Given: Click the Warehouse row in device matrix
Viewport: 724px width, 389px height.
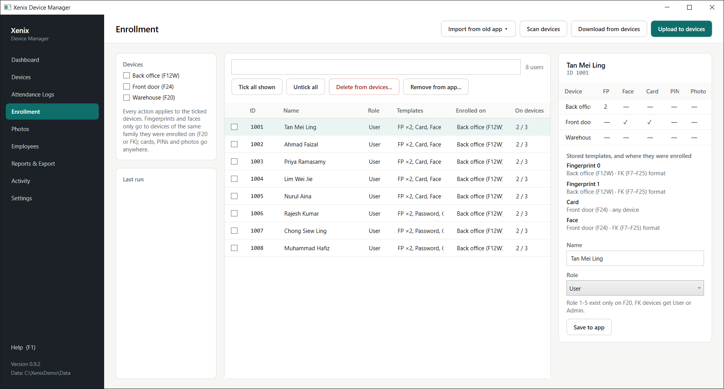Looking at the screenshot, I should (635, 137).
